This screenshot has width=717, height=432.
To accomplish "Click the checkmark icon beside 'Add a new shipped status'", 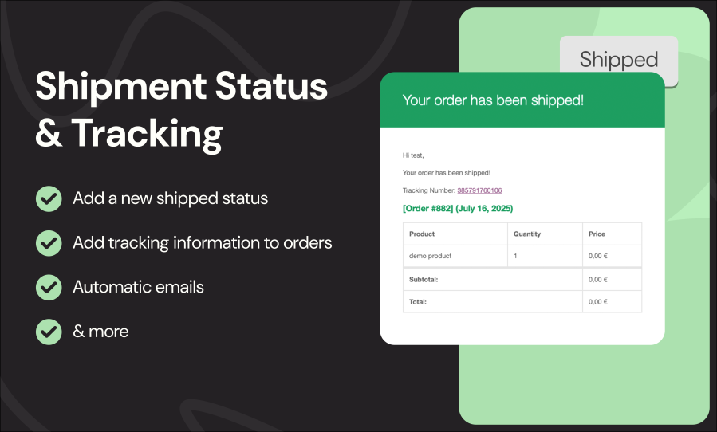I will (x=49, y=198).
